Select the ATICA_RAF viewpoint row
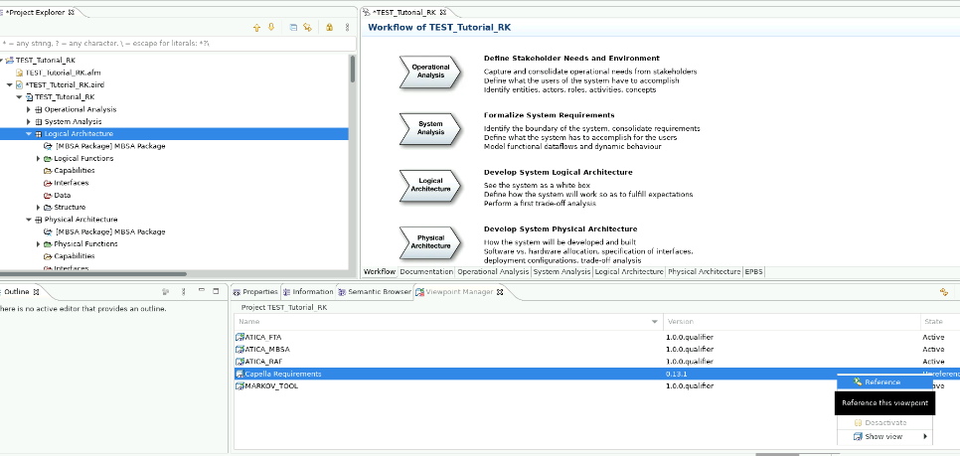960x456 pixels. point(597,362)
